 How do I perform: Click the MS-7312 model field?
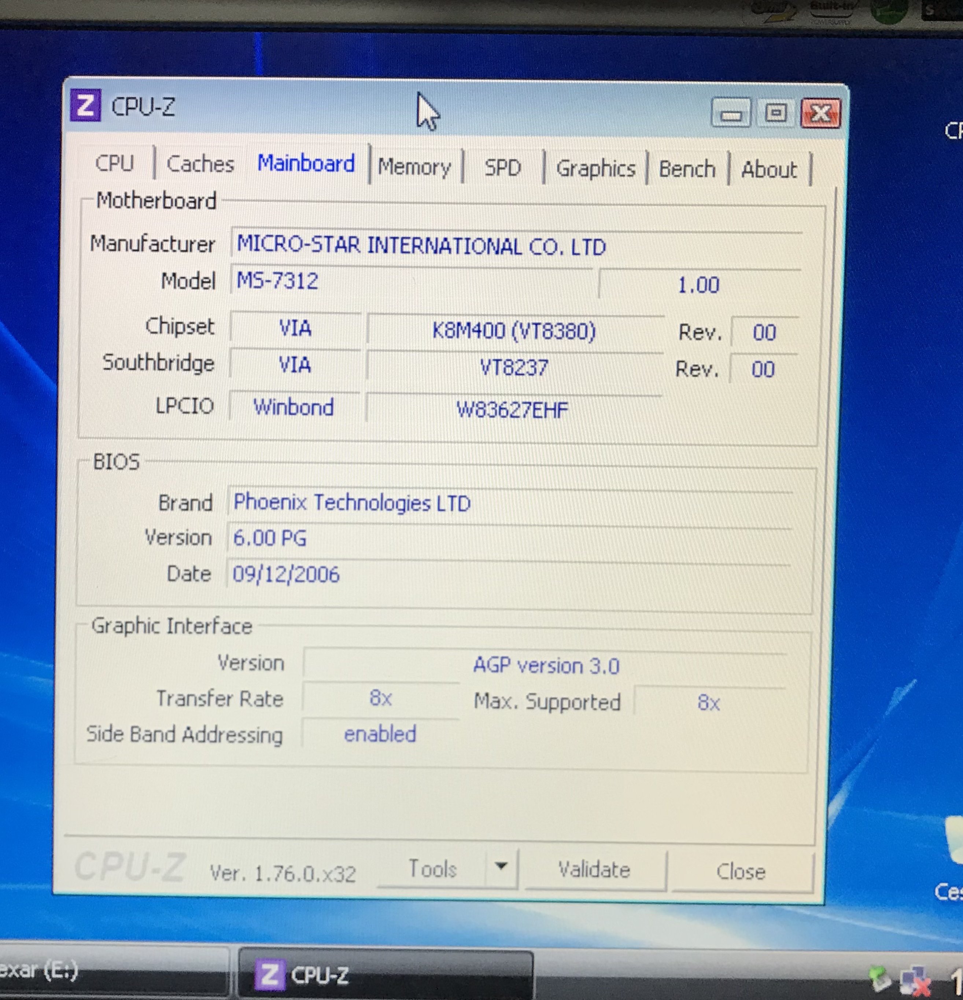(x=408, y=281)
